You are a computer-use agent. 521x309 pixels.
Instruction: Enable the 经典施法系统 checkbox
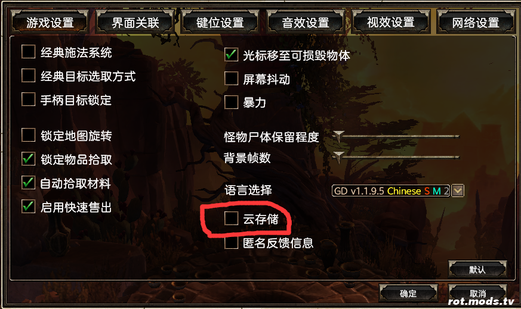(x=28, y=52)
